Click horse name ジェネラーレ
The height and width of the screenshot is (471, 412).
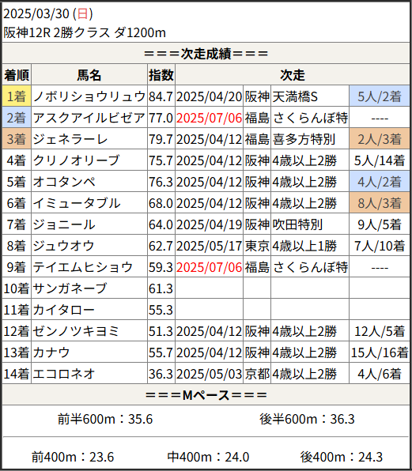(70, 139)
